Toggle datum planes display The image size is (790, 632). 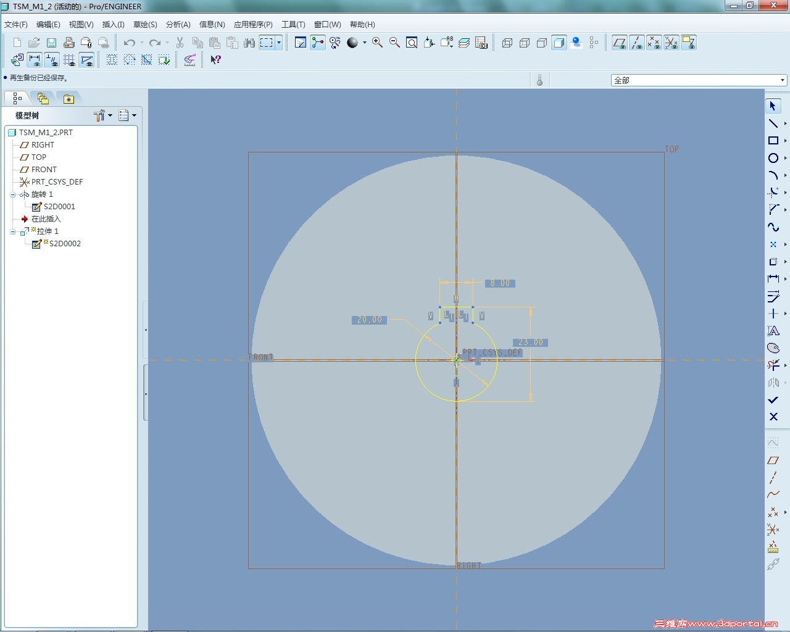[620, 43]
